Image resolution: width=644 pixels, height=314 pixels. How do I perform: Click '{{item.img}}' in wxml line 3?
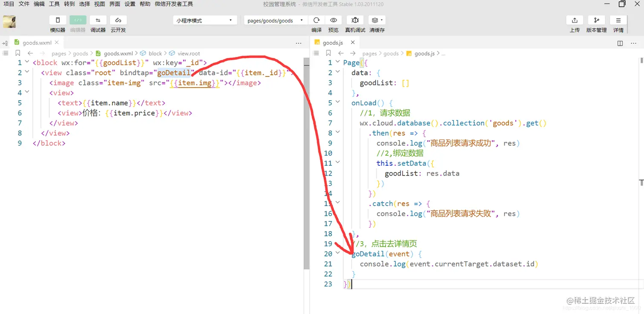click(195, 83)
